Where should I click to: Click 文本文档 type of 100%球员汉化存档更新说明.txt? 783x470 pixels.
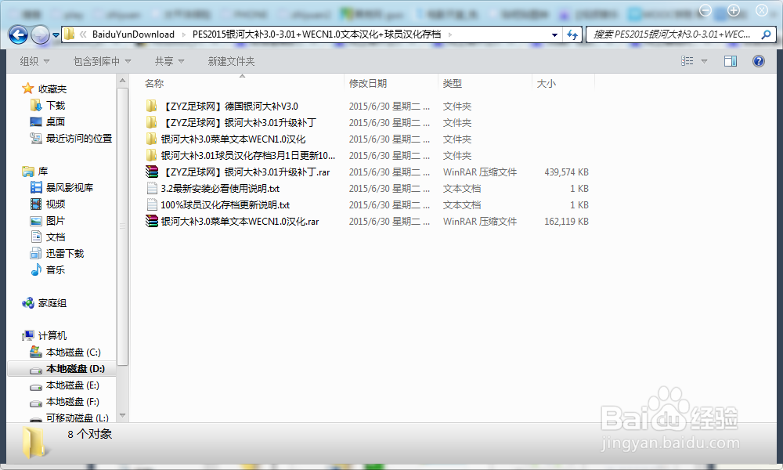[462, 204]
